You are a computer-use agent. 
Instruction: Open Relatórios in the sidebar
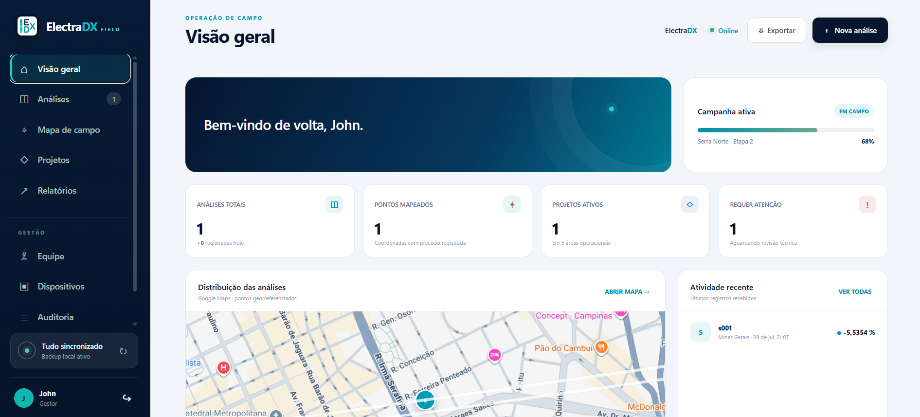(71, 191)
